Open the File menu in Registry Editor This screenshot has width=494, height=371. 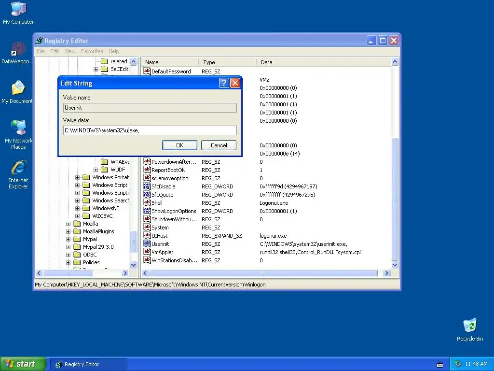(41, 51)
